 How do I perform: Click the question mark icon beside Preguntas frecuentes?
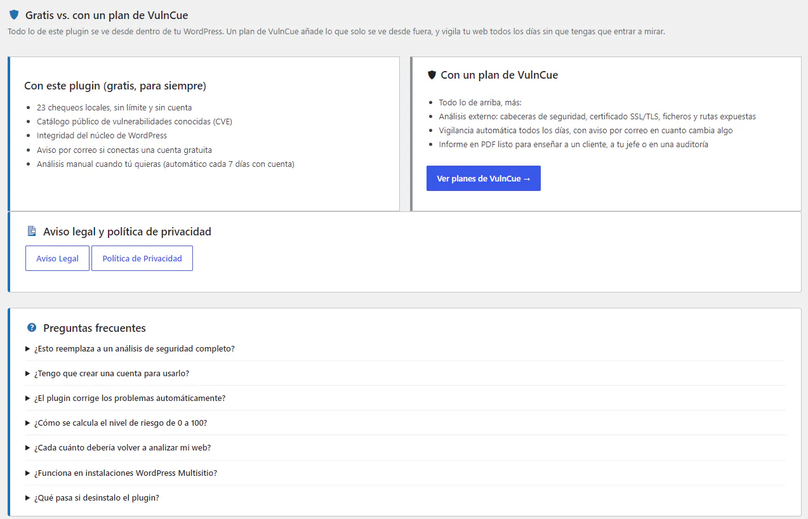tap(32, 328)
